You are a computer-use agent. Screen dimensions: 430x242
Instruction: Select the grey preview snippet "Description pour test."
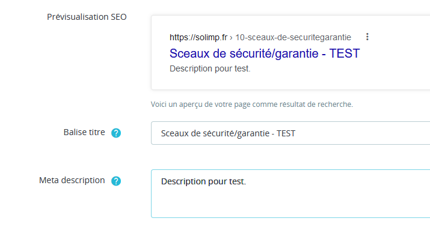pyautogui.click(x=210, y=68)
